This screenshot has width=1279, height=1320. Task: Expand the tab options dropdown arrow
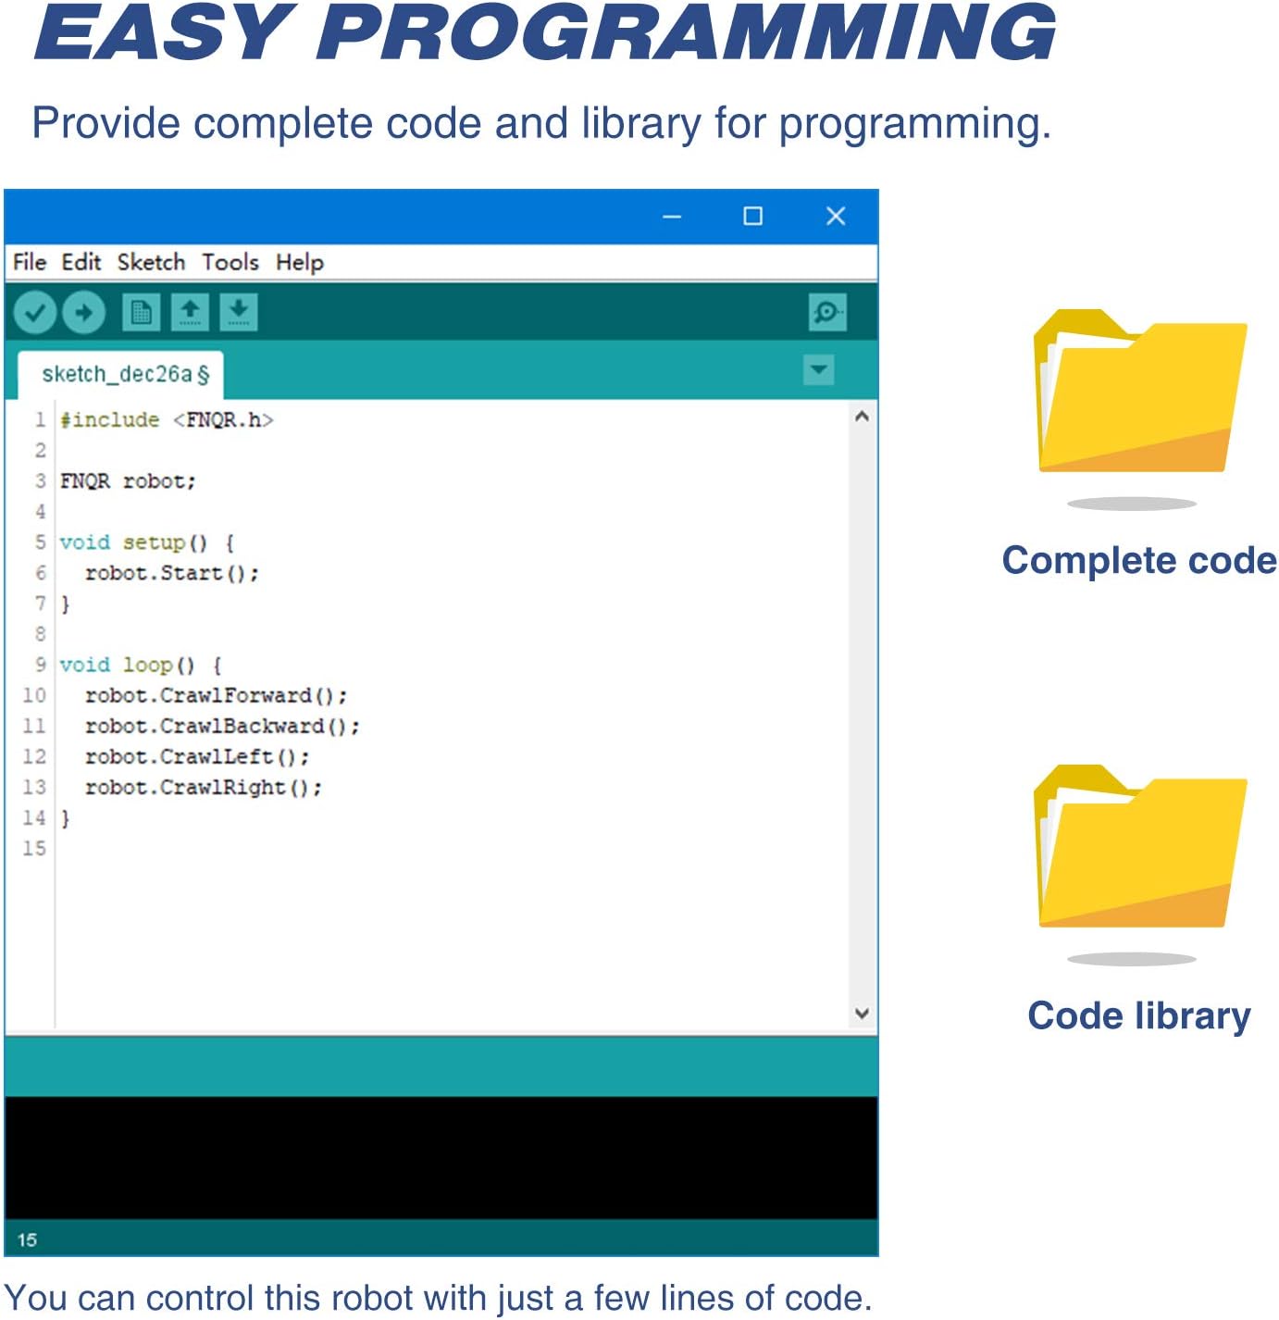818,370
